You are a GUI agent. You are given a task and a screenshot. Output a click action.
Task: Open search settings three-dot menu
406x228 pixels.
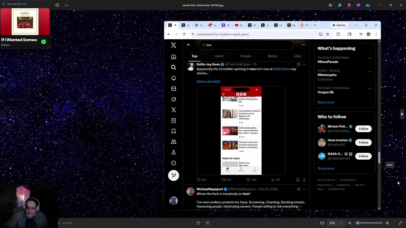pos(303,45)
